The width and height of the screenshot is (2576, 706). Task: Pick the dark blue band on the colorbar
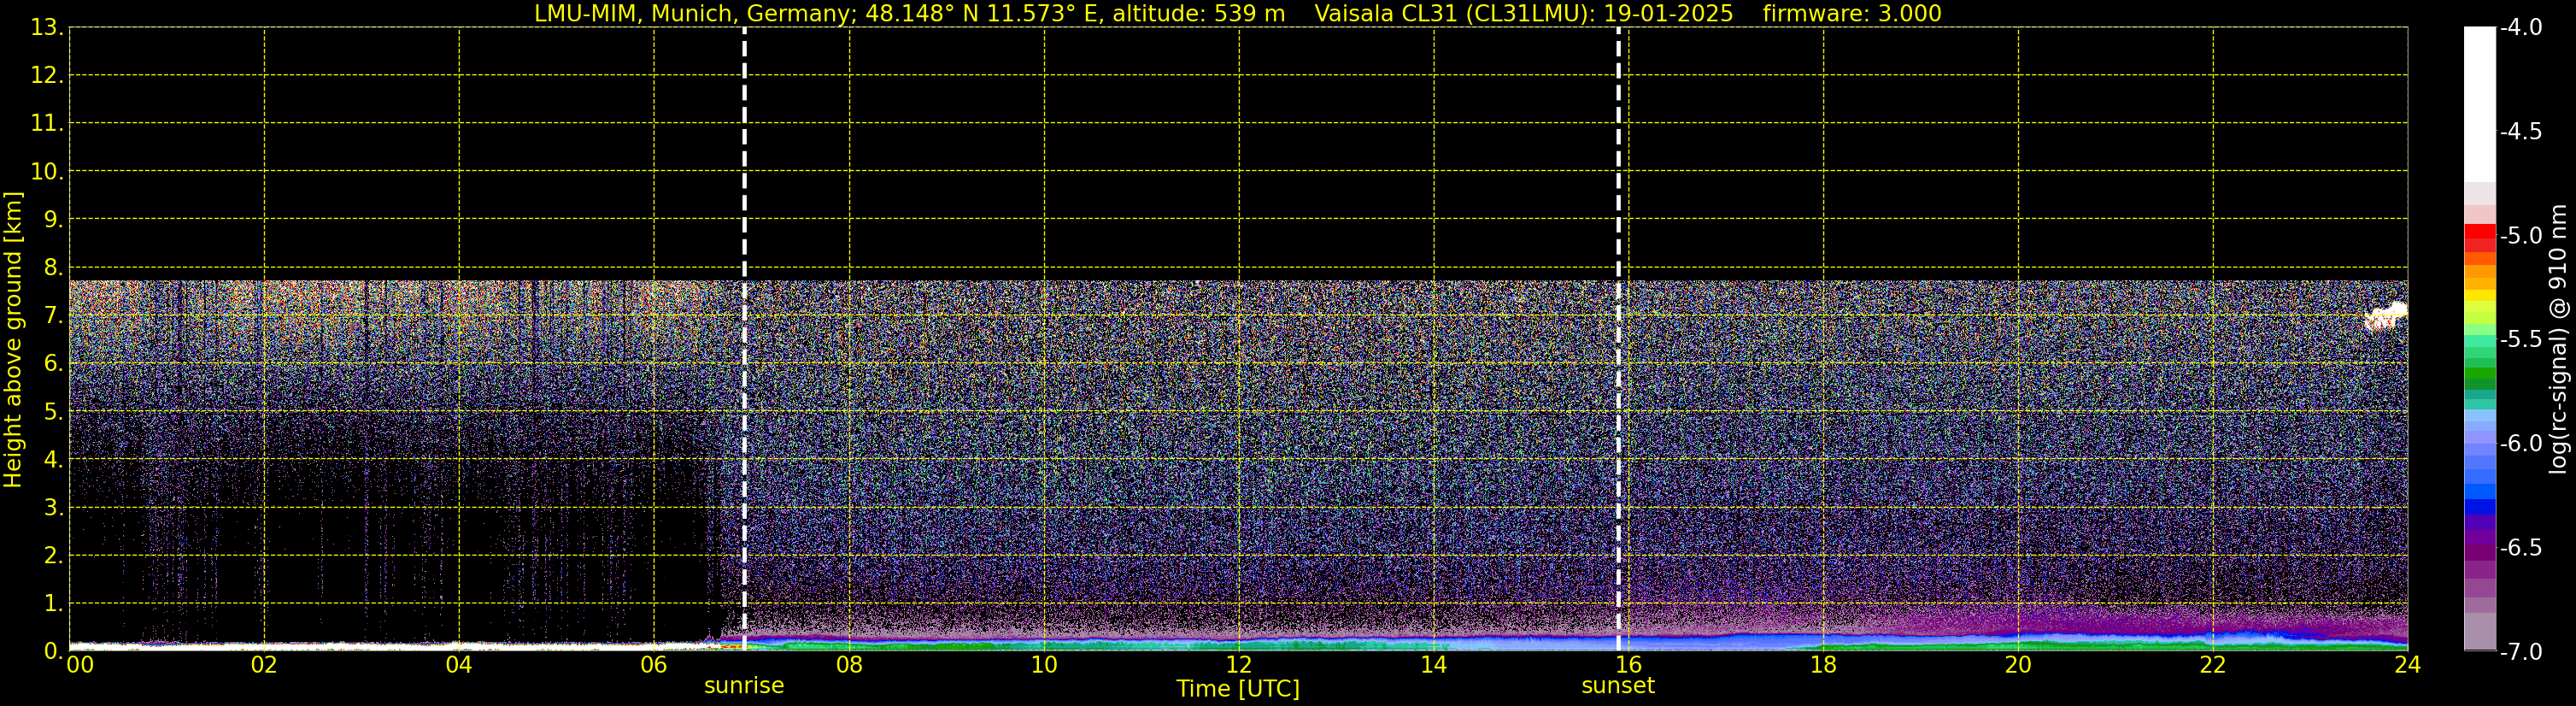(x=2479, y=506)
